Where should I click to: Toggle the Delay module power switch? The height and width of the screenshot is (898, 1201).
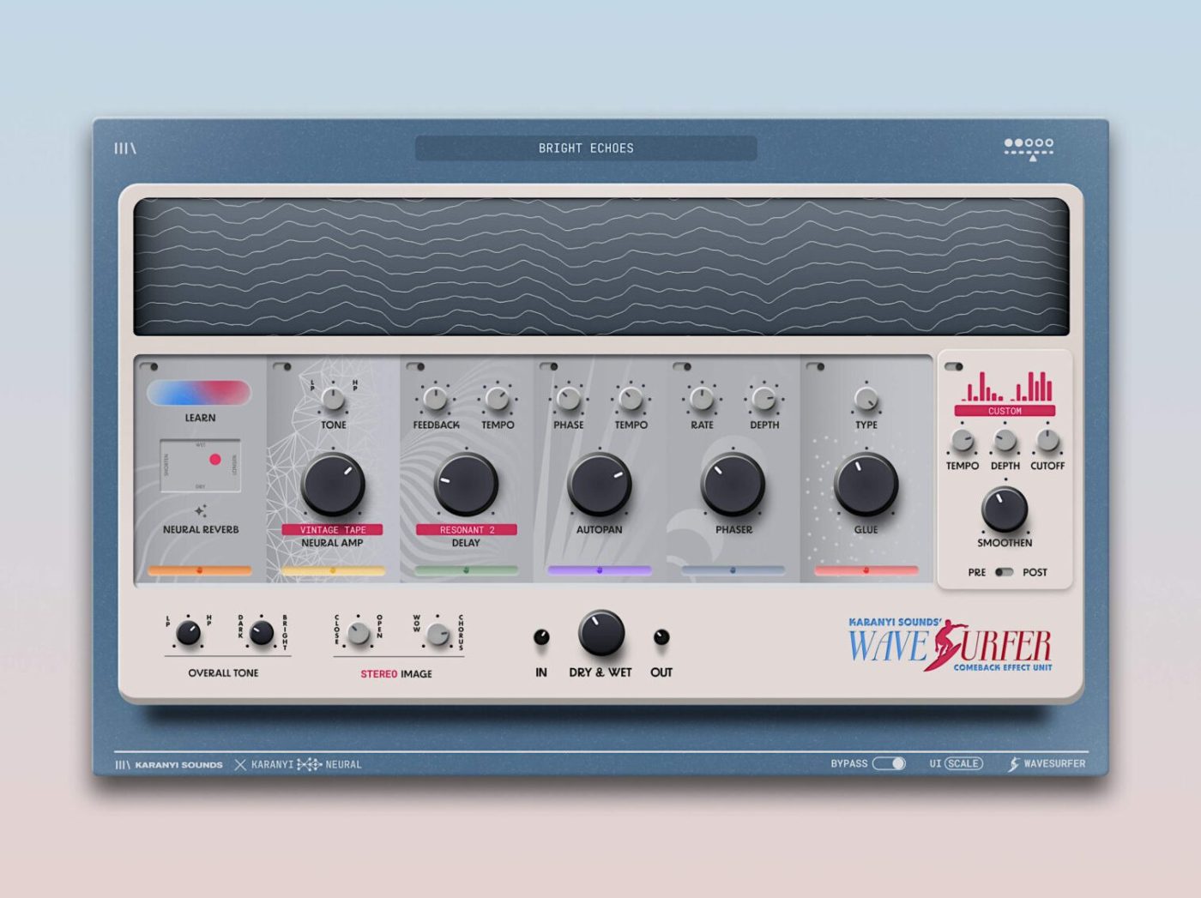[416, 367]
